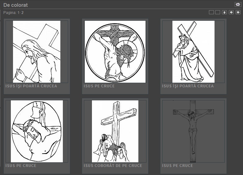Open circular crucifixion drawing thumbnail
Viewport: 243px width, 175px height.
click(x=115, y=51)
